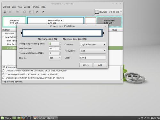Decrease the New size value

click(60, 49)
